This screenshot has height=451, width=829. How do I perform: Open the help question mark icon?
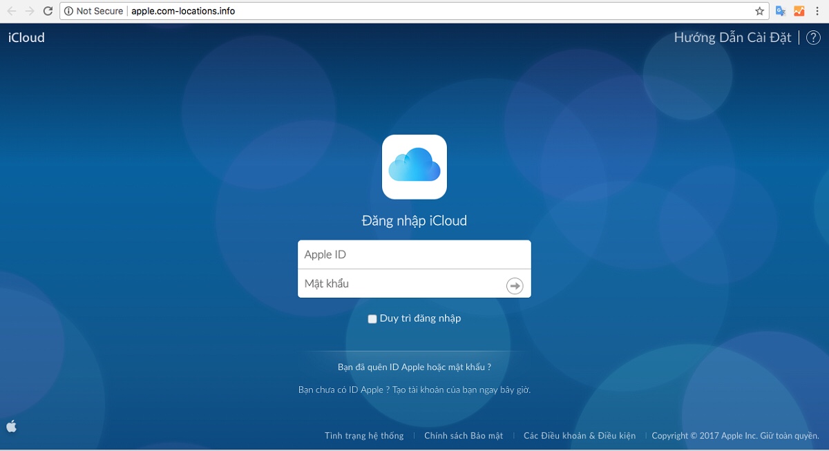(x=813, y=38)
